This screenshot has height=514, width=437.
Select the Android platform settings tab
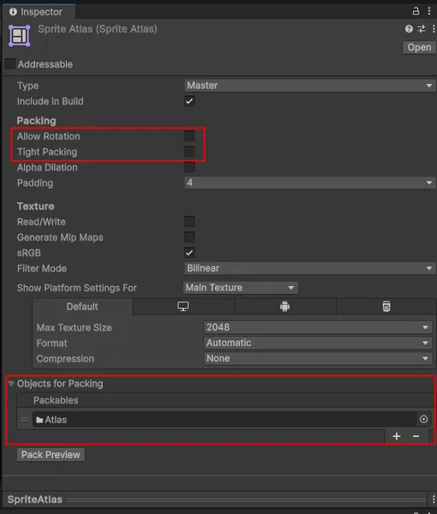click(x=285, y=307)
